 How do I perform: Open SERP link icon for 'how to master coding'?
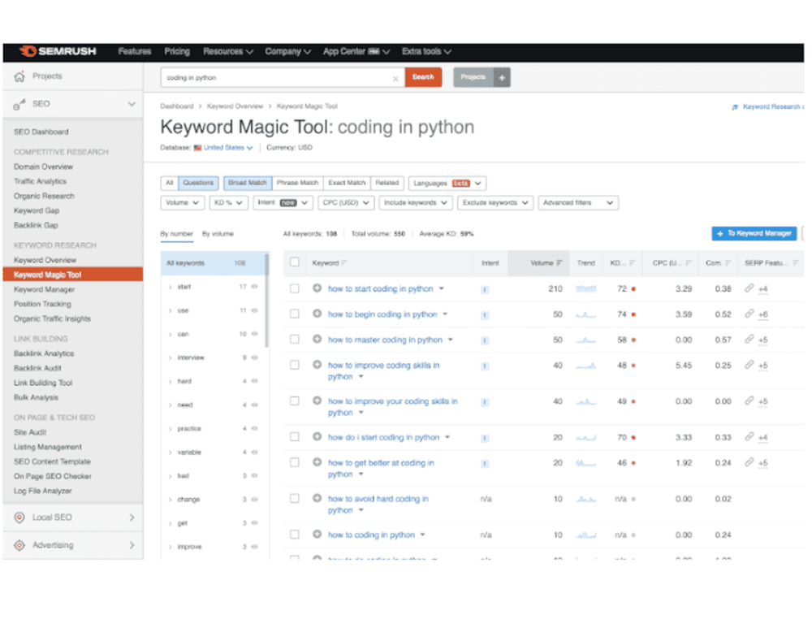pos(749,339)
